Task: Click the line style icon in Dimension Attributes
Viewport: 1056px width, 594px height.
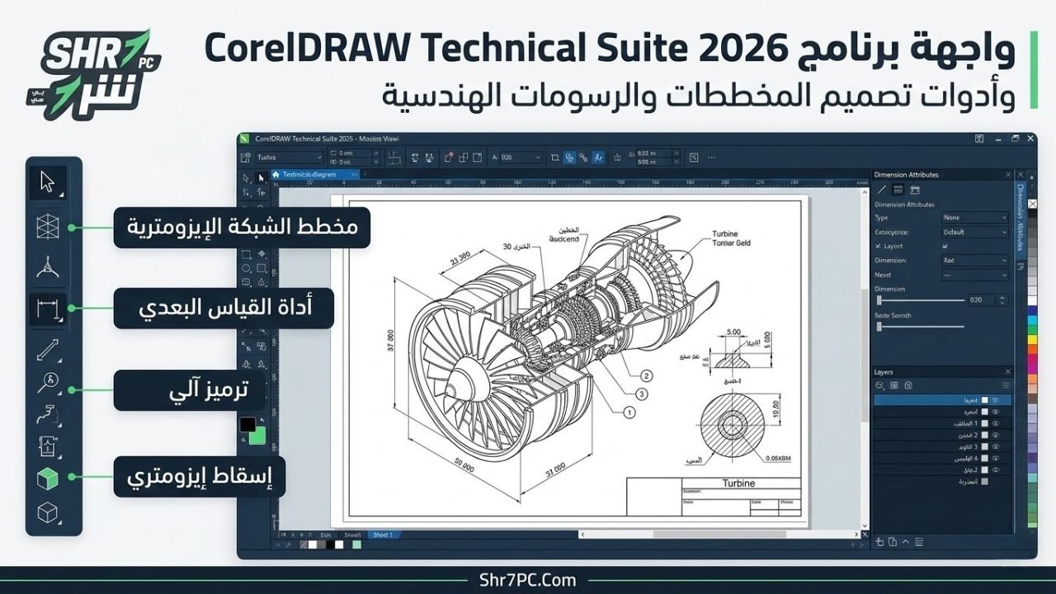Action: (x=882, y=190)
